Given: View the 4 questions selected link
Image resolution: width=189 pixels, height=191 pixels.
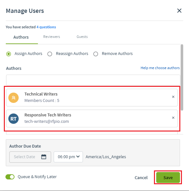Looking at the screenshot, I should [46, 27].
